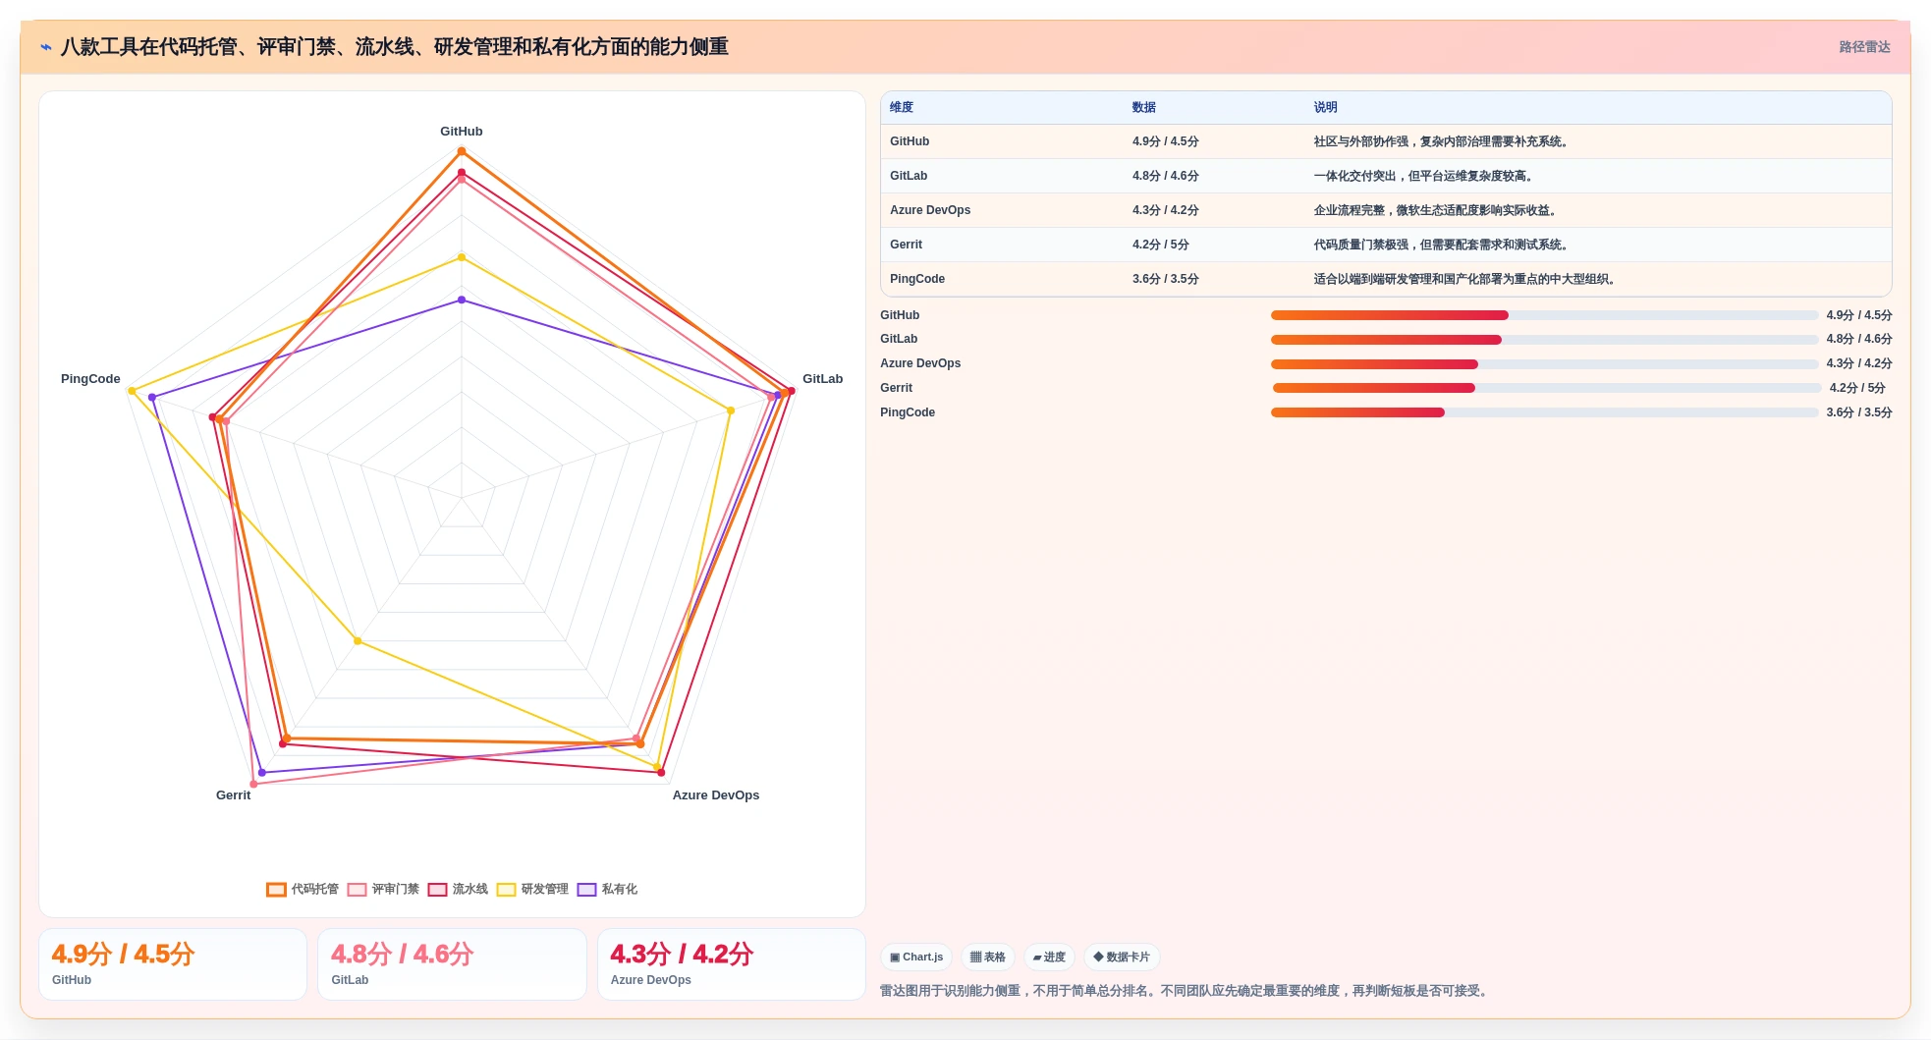Open the GitLab 4.8分 / 4.6分 data card

click(x=452, y=964)
